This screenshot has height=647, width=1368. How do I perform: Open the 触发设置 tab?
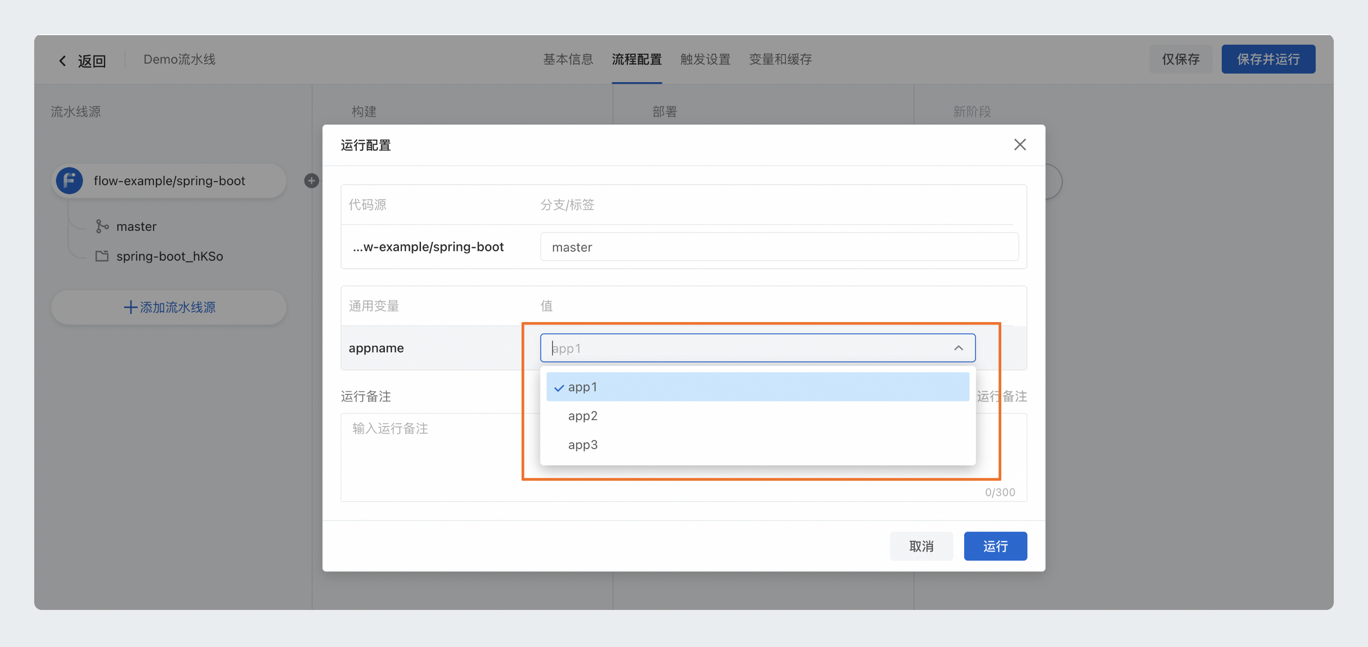[x=705, y=59]
